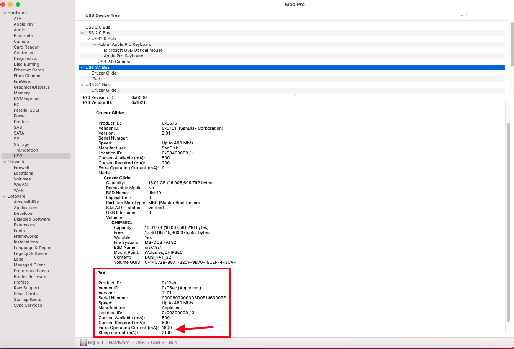Open Sync Services in sidebar

28,305
